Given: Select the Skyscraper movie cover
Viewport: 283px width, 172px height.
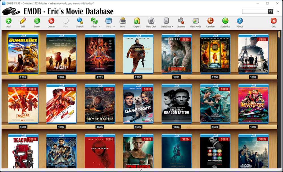Looking at the screenshot, I should 100,103.
